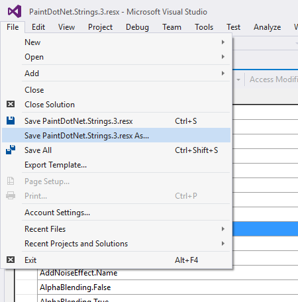Expand the Open submenu arrow
This screenshot has width=298, height=302.
click(x=223, y=57)
